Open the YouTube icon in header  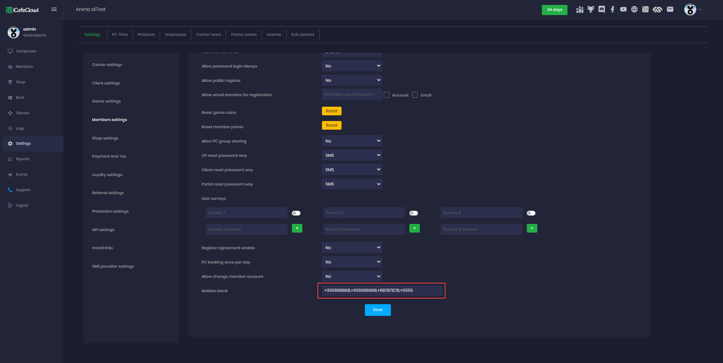click(623, 9)
